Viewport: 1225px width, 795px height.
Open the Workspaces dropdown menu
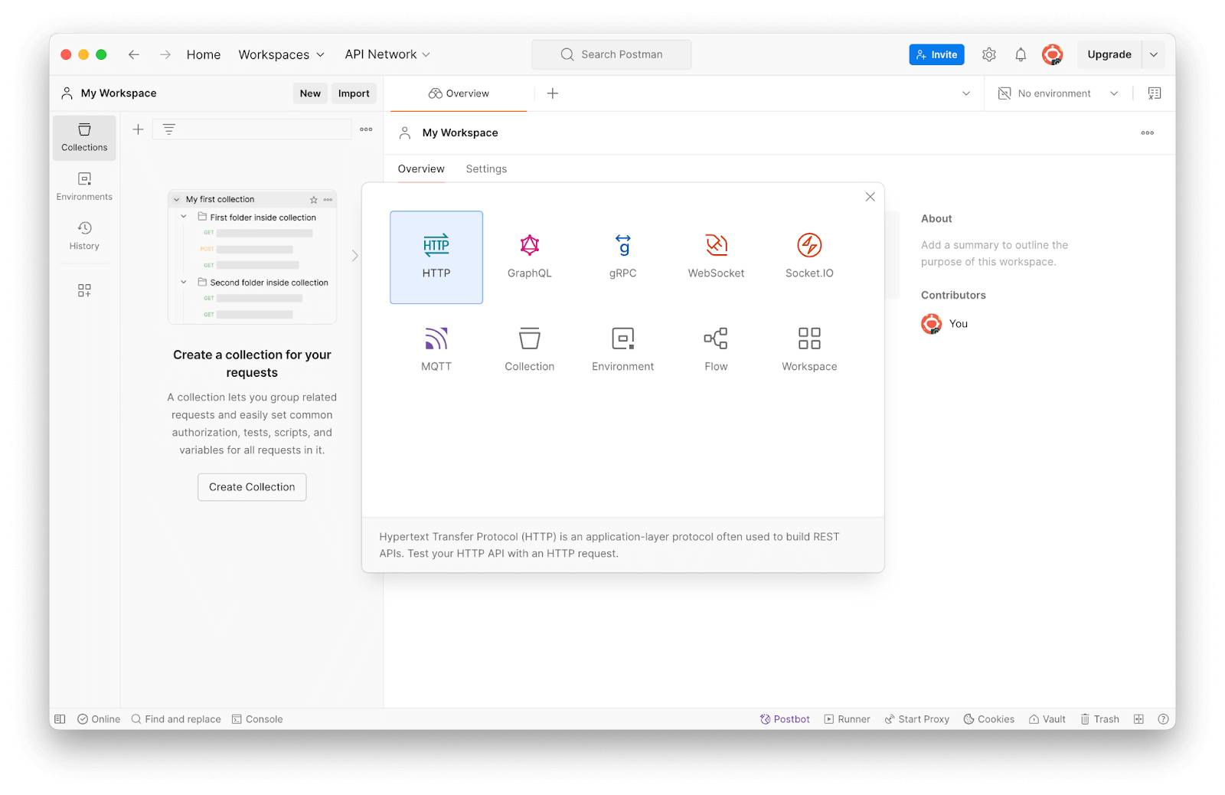click(280, 54)
